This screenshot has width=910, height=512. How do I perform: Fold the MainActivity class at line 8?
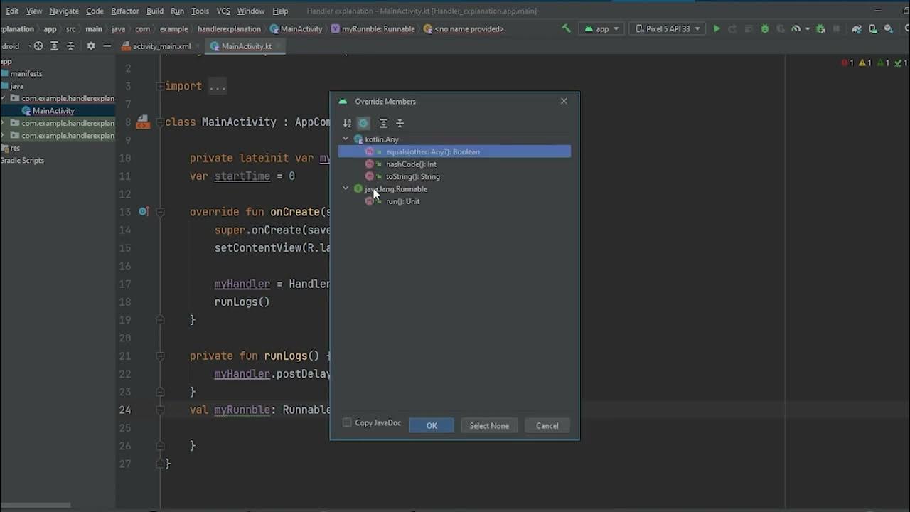click(x=160, y=122)
